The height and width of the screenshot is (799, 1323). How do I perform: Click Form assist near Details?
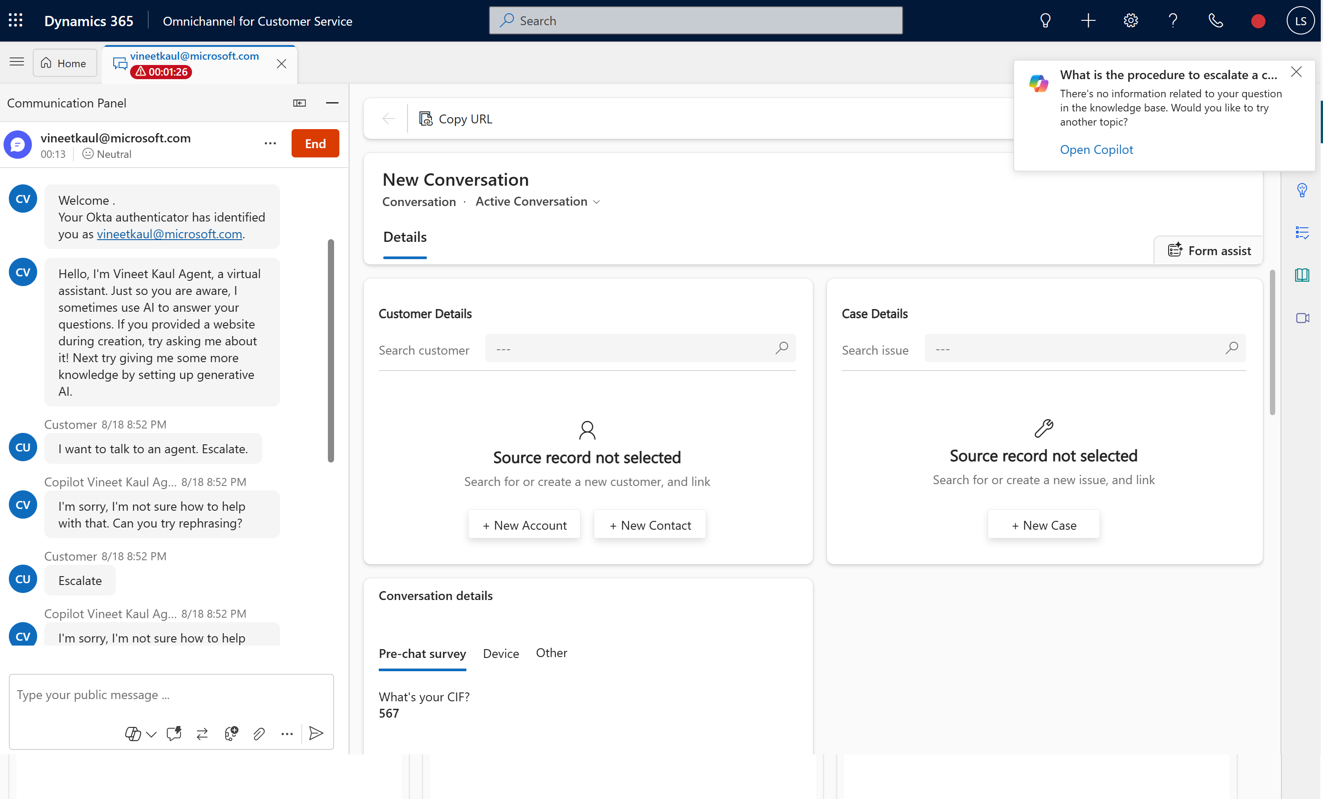click(x=1208, y=250)
